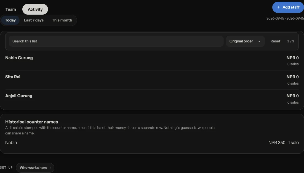Click the Historical counter names heading

point(32,122)
